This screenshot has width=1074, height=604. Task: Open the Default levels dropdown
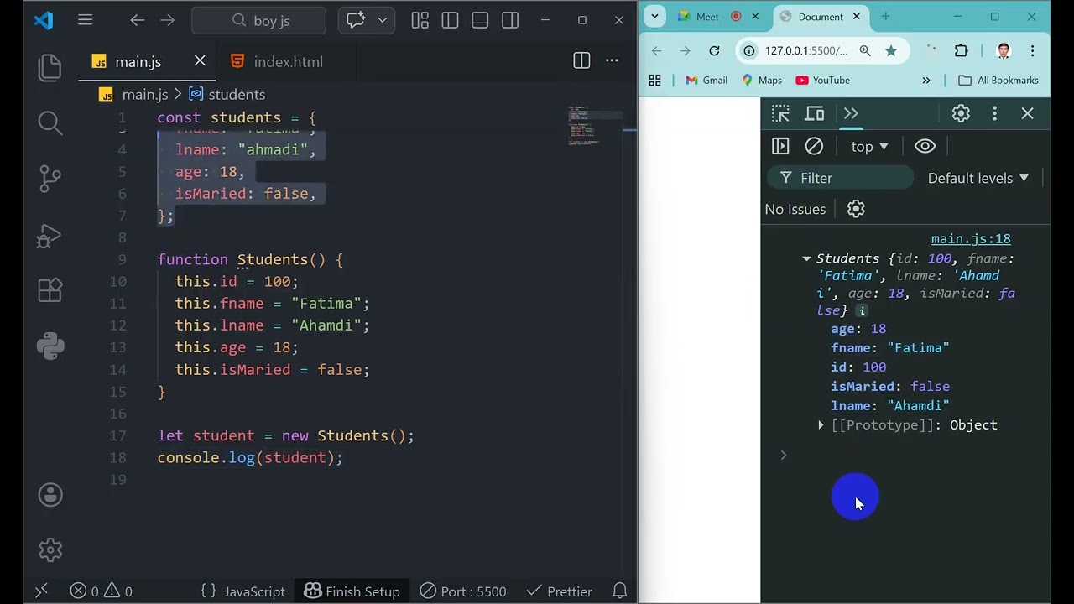coord(978,178)
